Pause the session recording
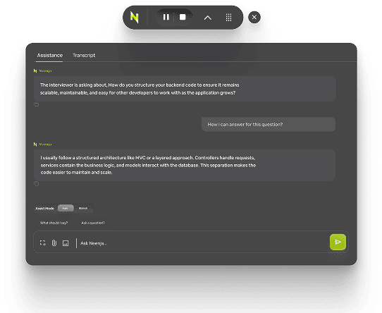 click(x=166, y=17)
